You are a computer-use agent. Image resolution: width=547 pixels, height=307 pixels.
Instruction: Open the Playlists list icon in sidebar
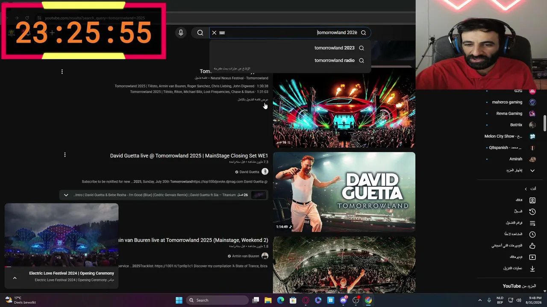tap(532, 223)
